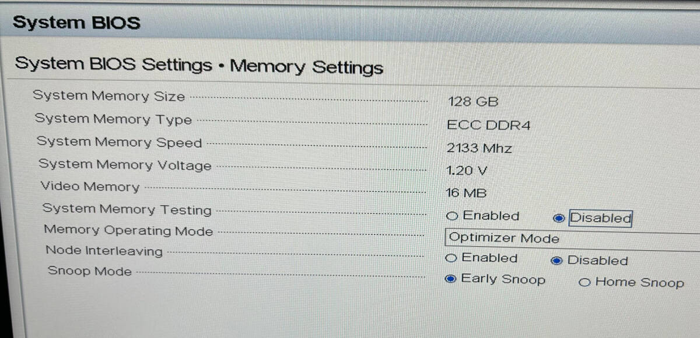Select the System Memory Speed label
Image resolution: width=700 pixels, height=338 pixels.
point(119,142)
